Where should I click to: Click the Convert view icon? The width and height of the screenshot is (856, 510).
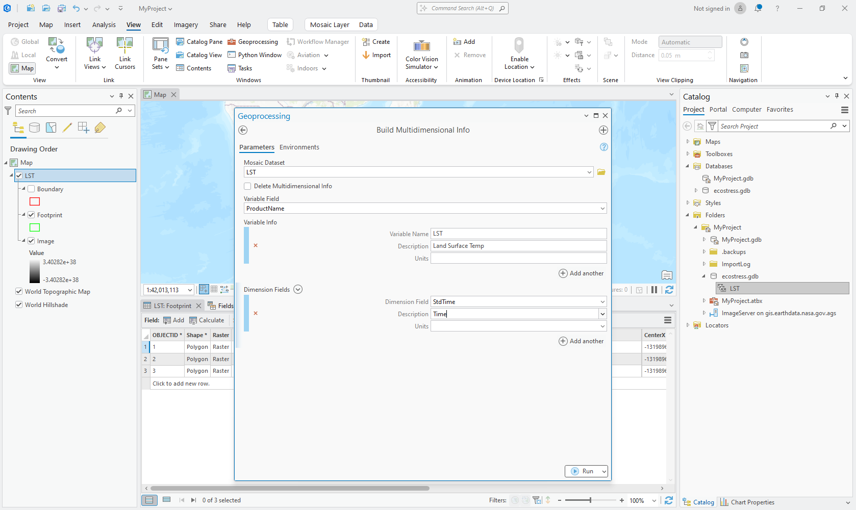(56, 46)
